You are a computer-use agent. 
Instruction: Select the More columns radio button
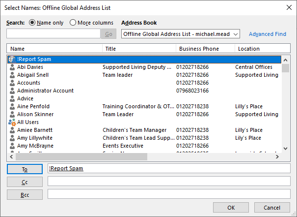73,23
